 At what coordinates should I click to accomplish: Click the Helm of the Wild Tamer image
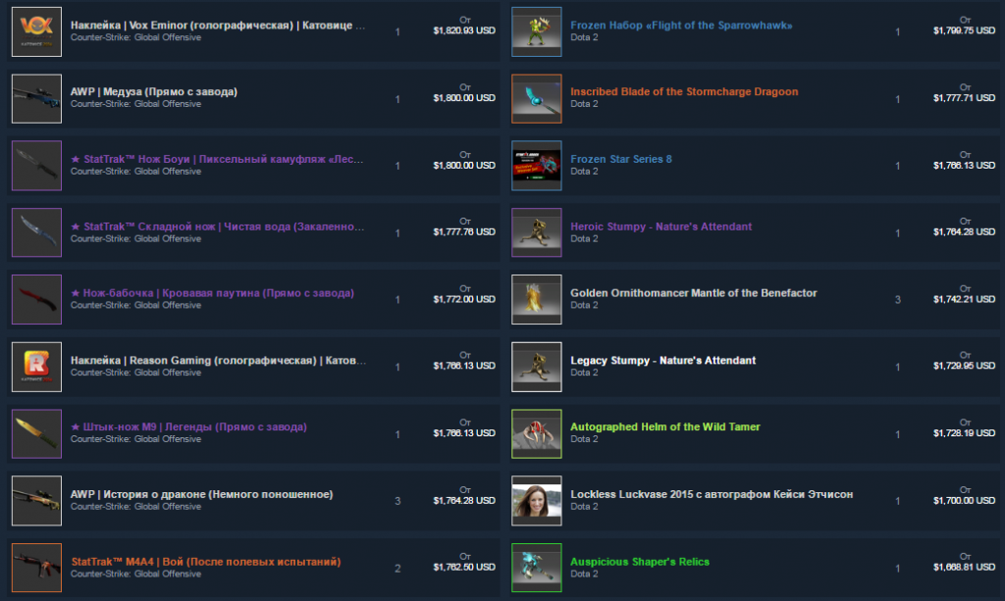tap(537, 434)
